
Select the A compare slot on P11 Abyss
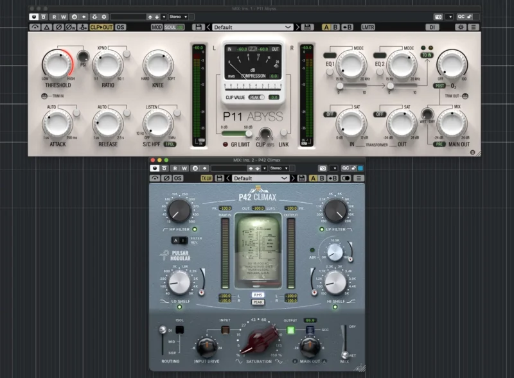(x=326, y=27)
